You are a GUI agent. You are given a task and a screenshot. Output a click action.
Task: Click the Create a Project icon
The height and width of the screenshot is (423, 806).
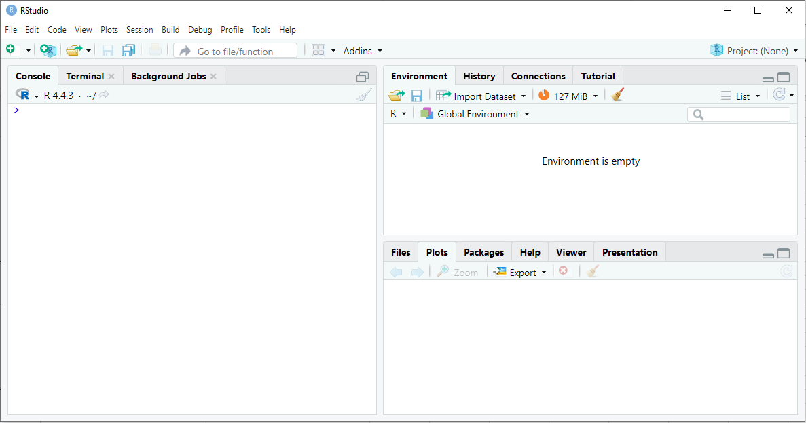[x=48, y=50]
